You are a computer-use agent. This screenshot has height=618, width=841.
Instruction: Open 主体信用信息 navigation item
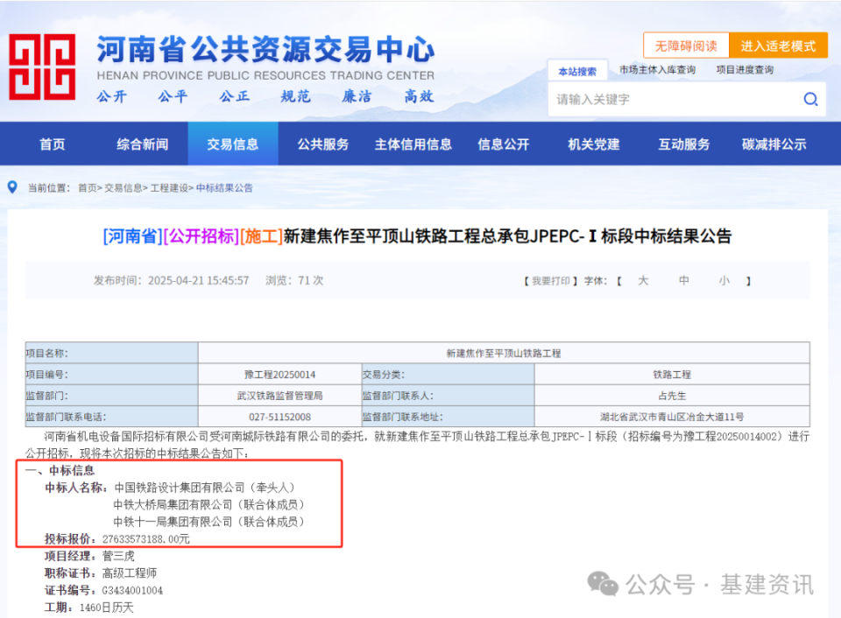click(413, 144)
